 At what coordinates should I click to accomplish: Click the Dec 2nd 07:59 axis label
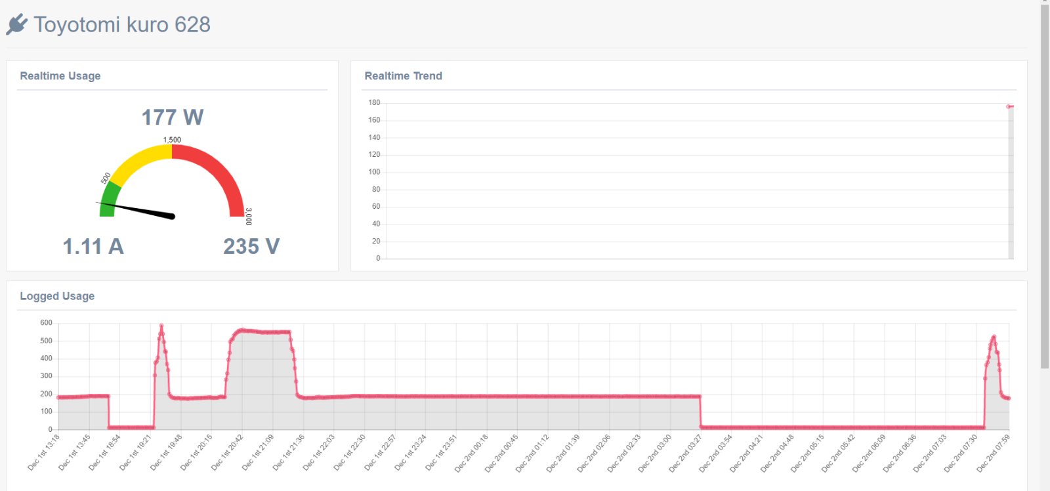(993, 452)
